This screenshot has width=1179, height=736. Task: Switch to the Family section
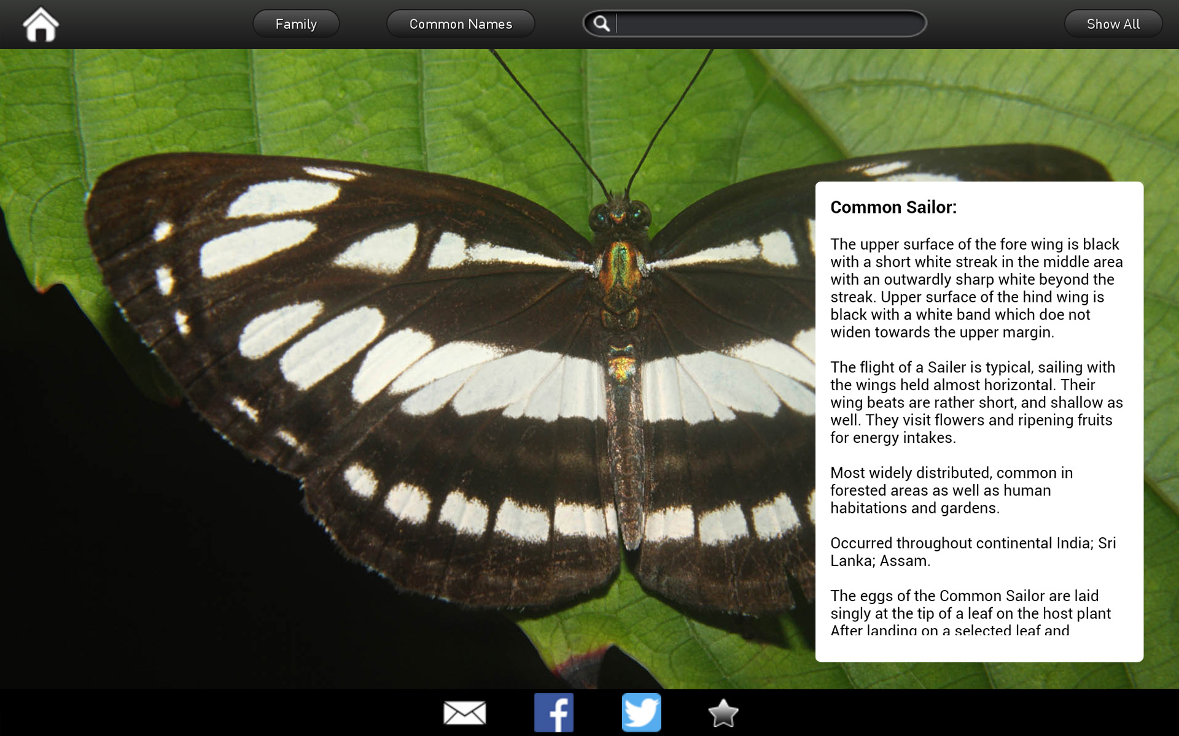click(296, 23)
